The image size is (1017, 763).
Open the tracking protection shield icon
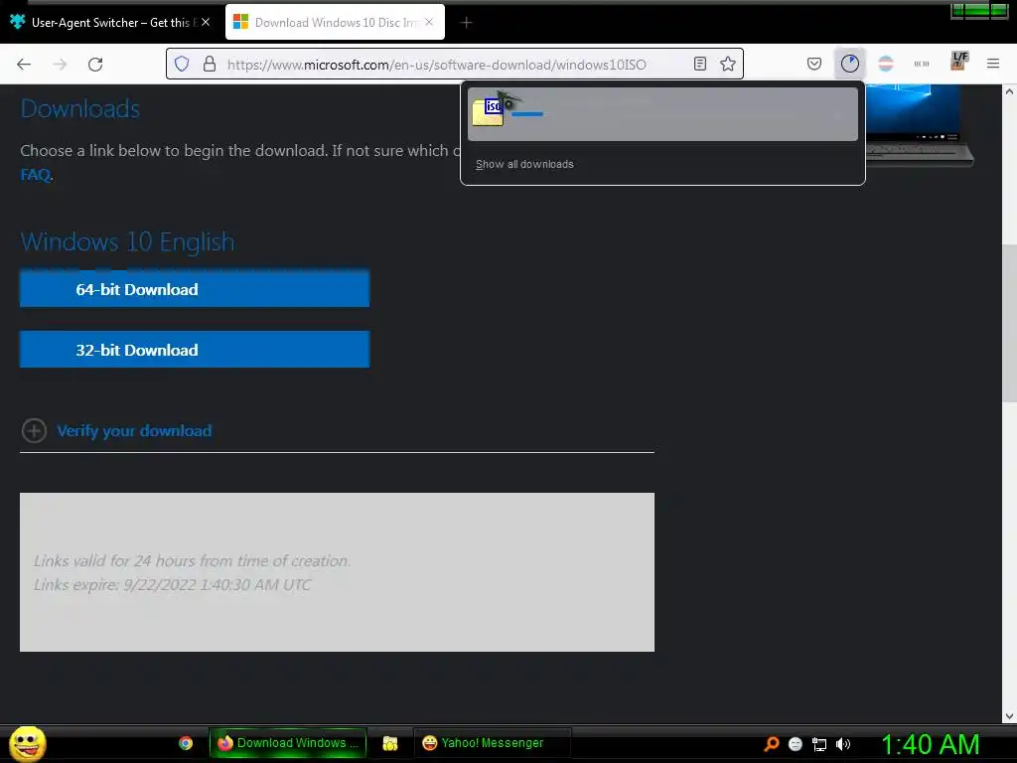(x=182, y=64)
